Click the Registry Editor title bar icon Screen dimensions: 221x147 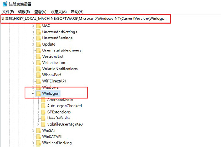tap(5, 4)
